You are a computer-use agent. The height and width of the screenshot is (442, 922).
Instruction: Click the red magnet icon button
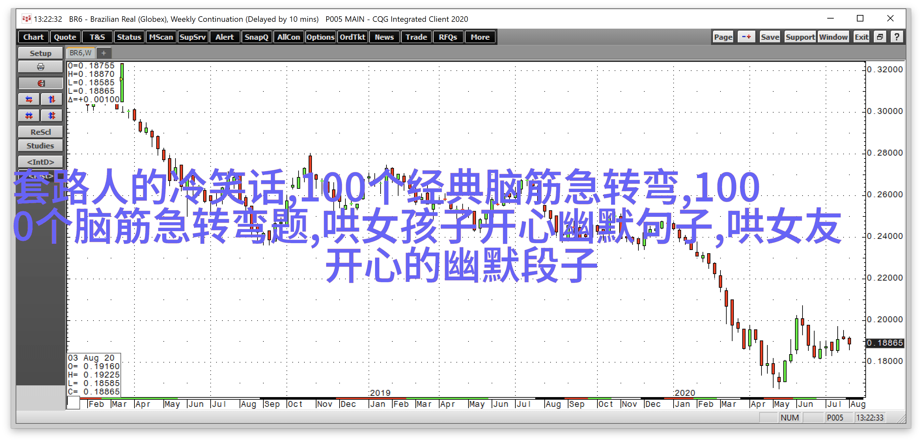coord(40,83)
